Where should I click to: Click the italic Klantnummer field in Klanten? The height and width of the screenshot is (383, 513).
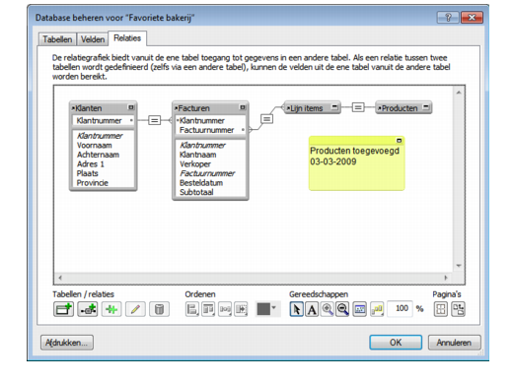[x=100, y=136]
